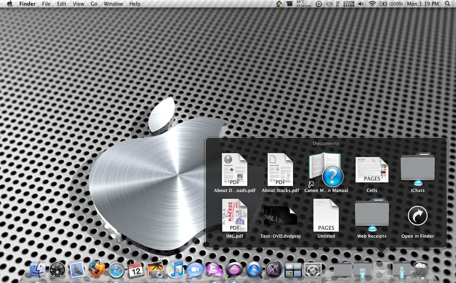Open the Trash in the Dock

click(x=421, y=270)
